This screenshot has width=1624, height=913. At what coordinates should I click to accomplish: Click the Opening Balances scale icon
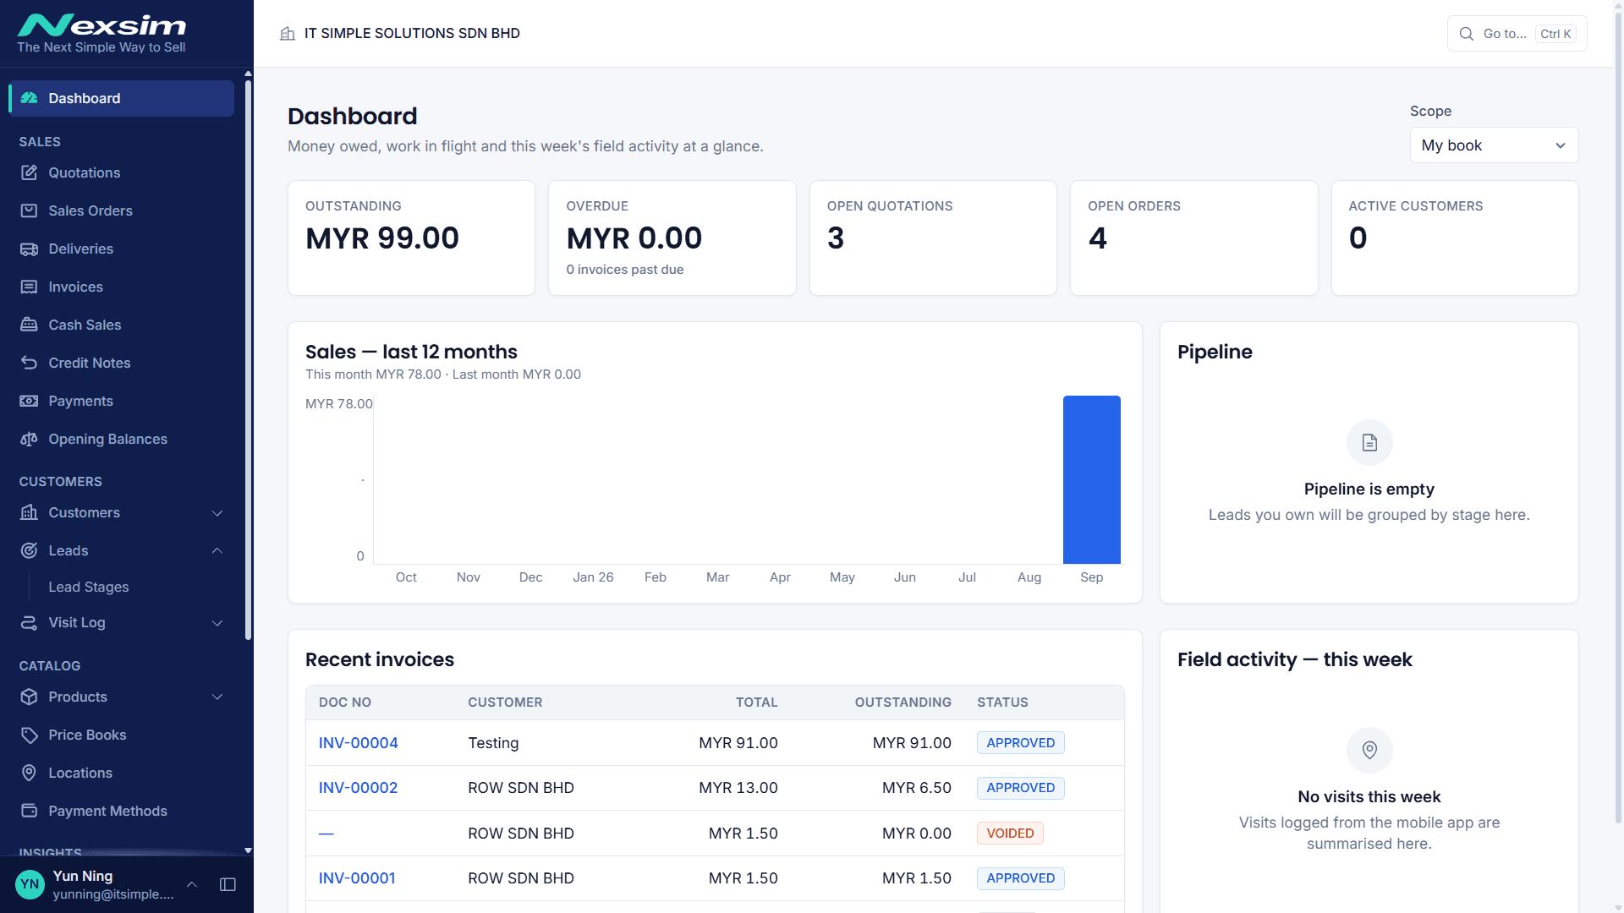[x=29, y=439]
